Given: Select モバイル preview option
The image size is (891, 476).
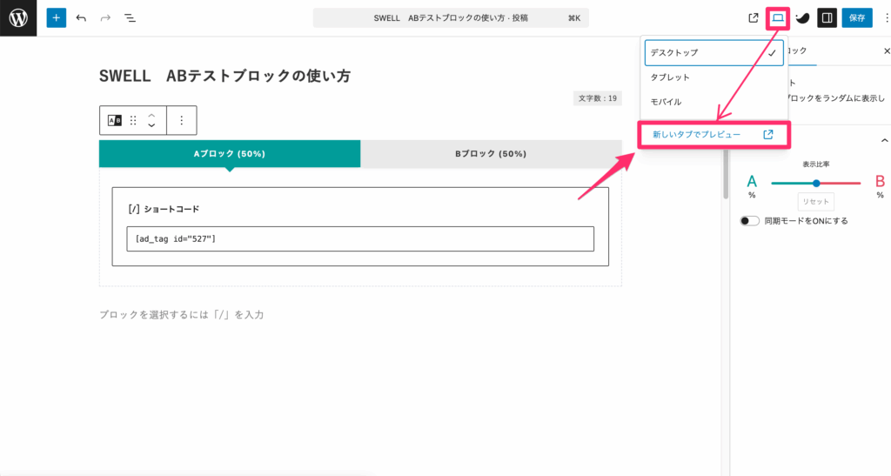Looking at the screenshot, I should point(713,102).
